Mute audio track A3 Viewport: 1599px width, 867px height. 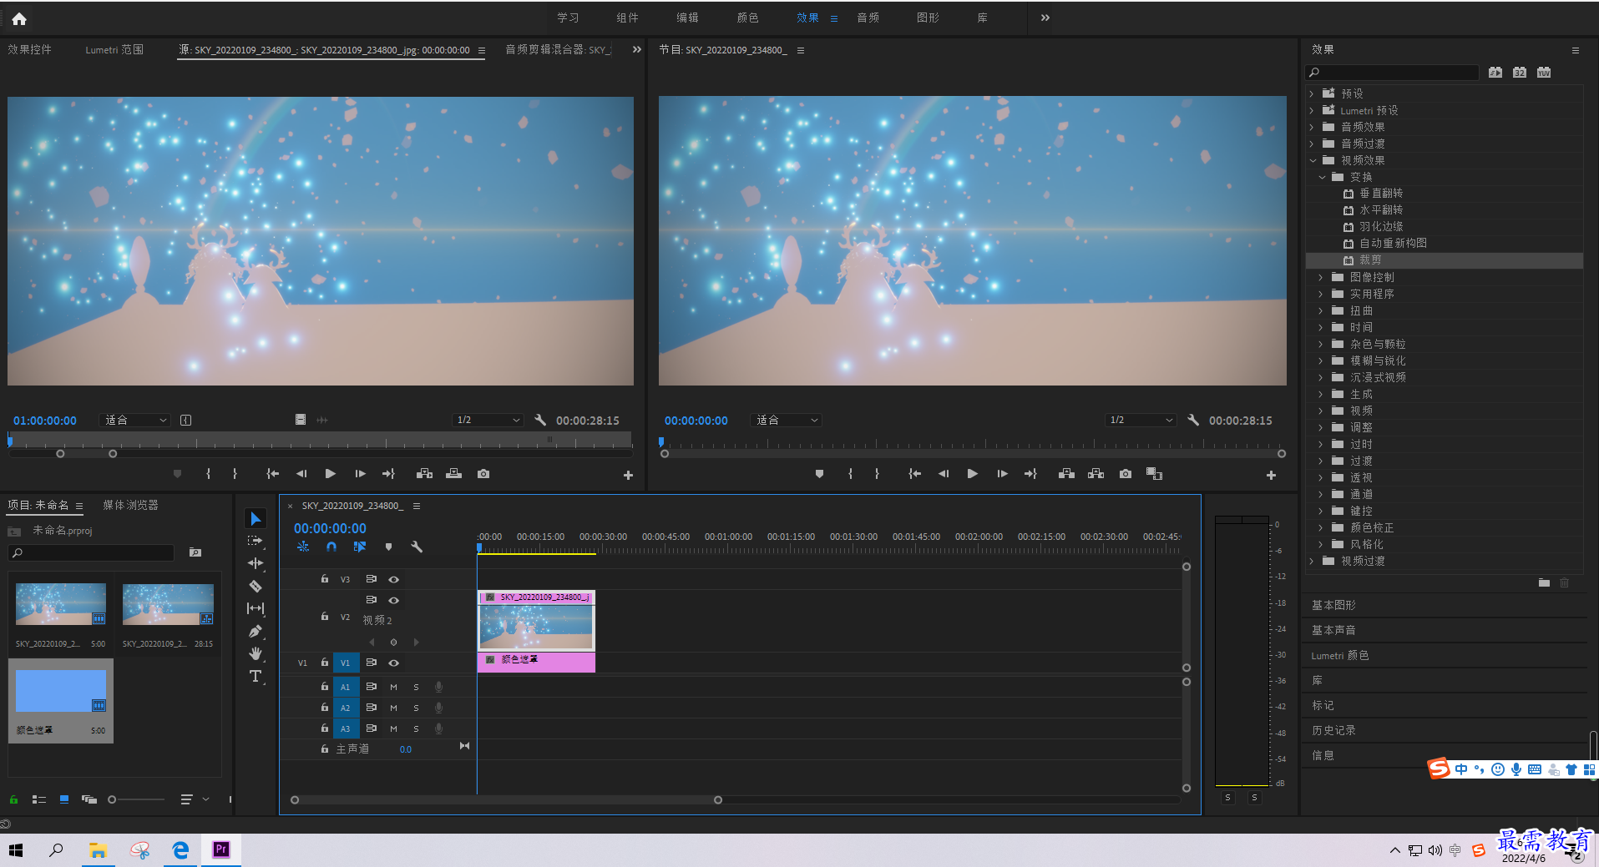click(x=393, y=728)
